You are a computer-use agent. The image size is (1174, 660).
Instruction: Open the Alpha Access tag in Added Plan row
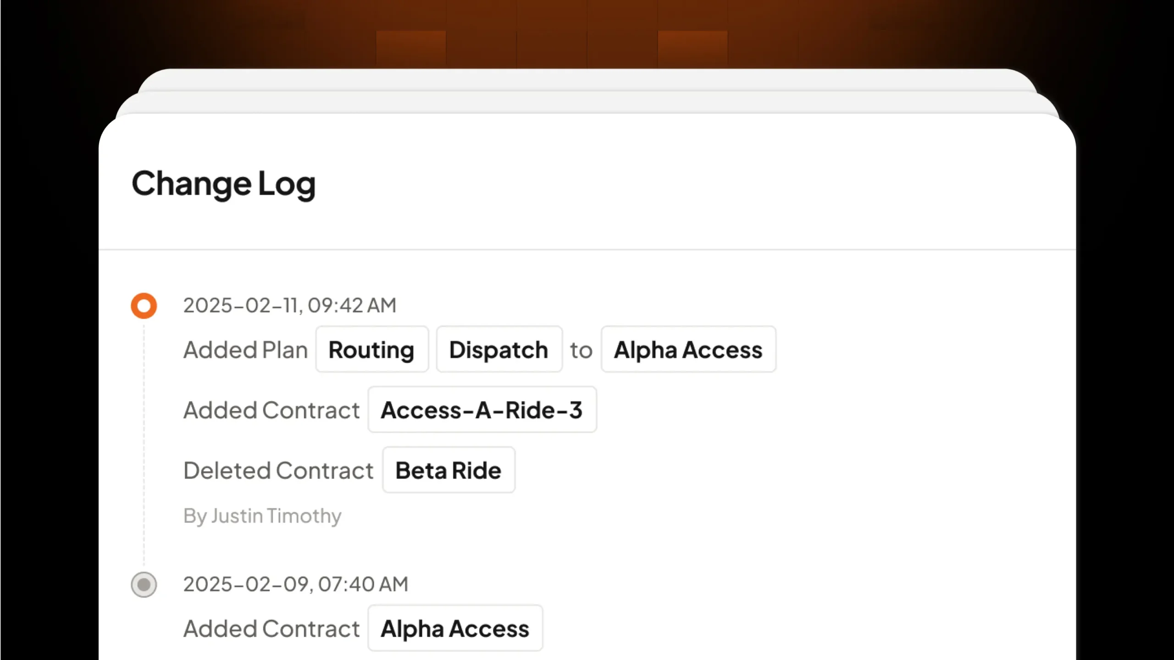[x=688, y=350]
